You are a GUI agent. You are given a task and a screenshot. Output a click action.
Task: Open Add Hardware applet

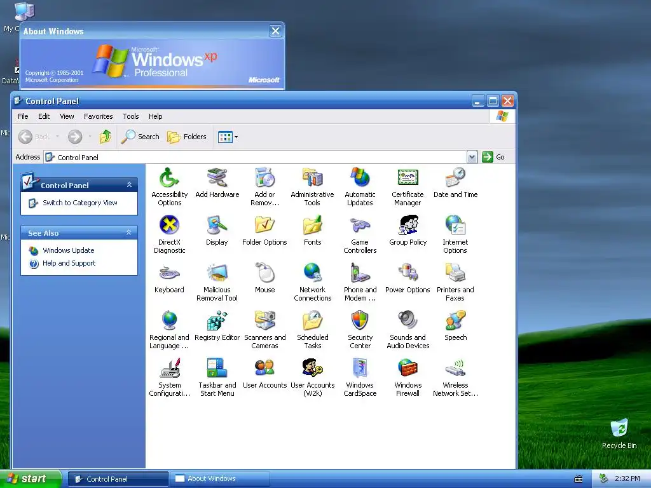(x=217, y=178)
